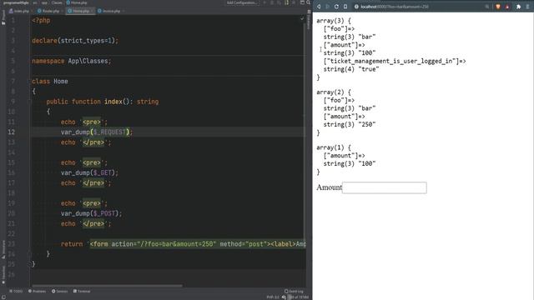Screen dimensions: 534x300
Task: Open the Terminal tool window
Action: point(82,291)
